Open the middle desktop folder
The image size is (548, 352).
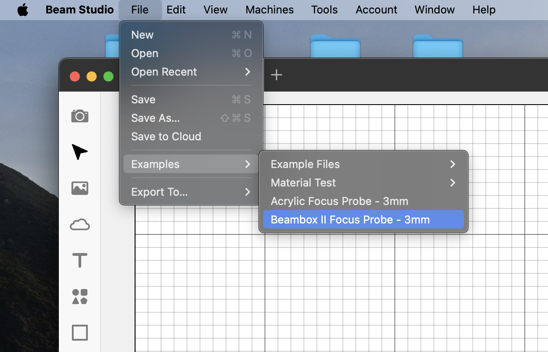pyautogui.click(x=335, y=46)
